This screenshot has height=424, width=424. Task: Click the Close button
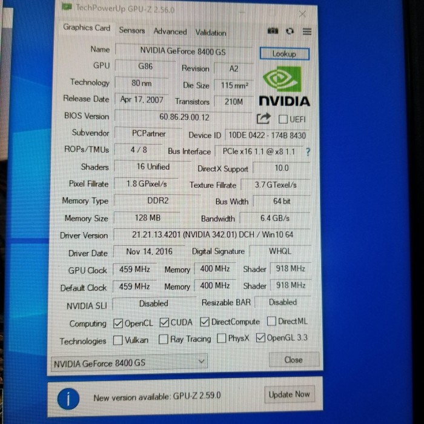tap(294, 360)
